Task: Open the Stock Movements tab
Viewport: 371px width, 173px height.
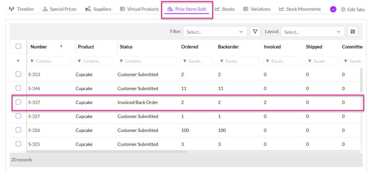Action: 300,9
